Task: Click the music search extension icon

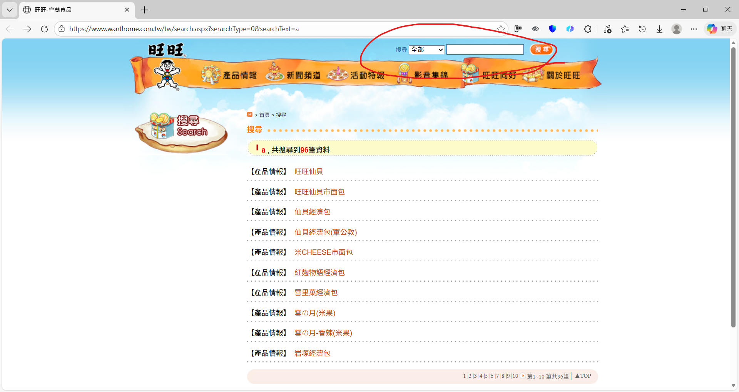Action: pyautogui.click(x=607, y=29)
